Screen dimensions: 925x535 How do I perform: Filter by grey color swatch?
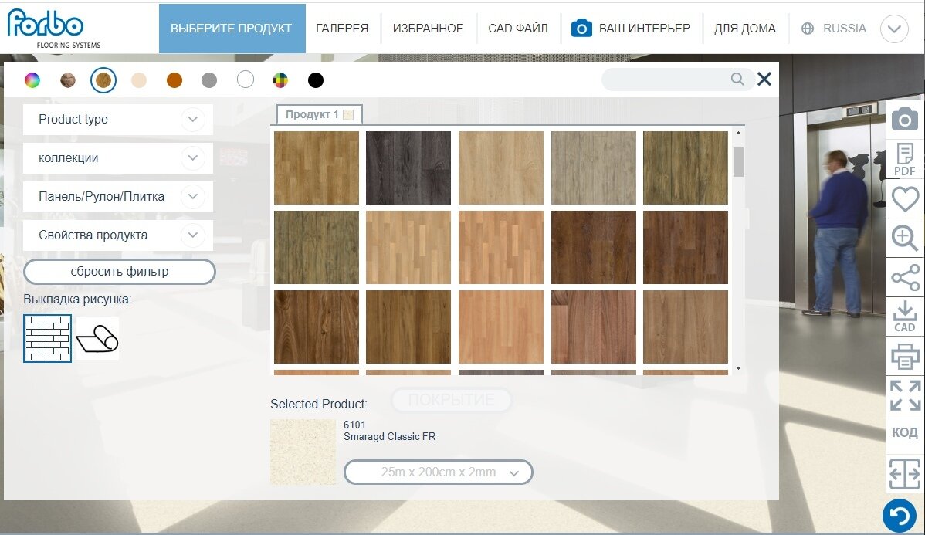209,80
